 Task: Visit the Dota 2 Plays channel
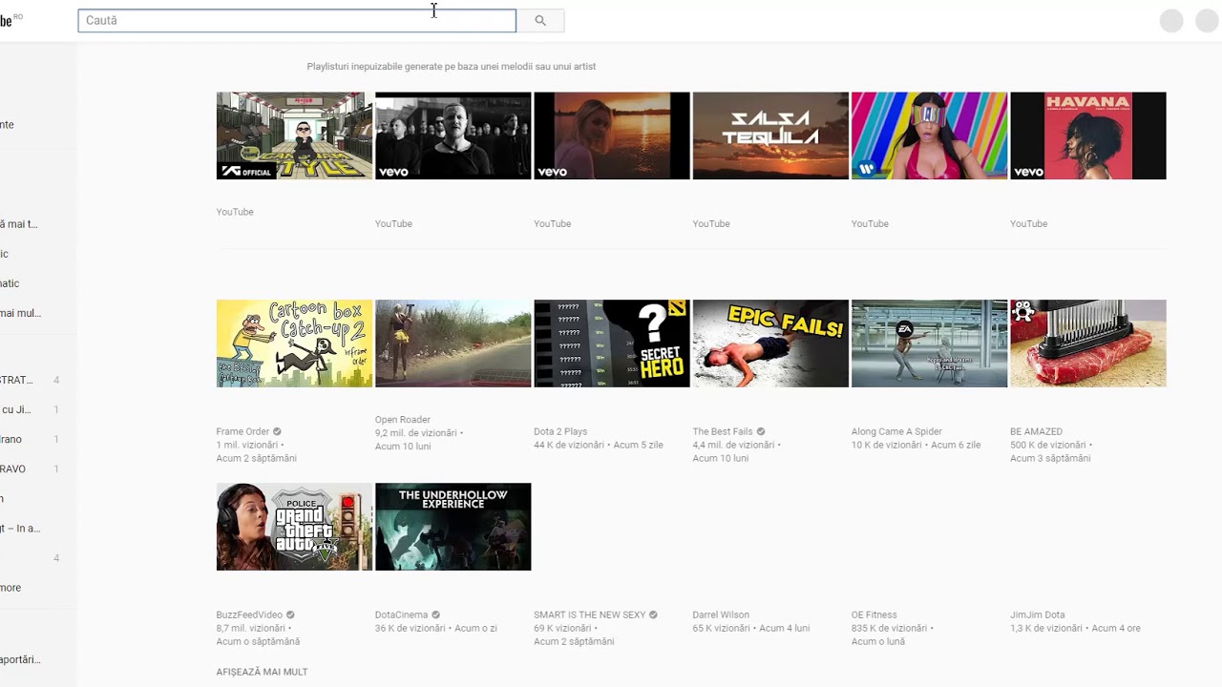[x=560, y=431]
